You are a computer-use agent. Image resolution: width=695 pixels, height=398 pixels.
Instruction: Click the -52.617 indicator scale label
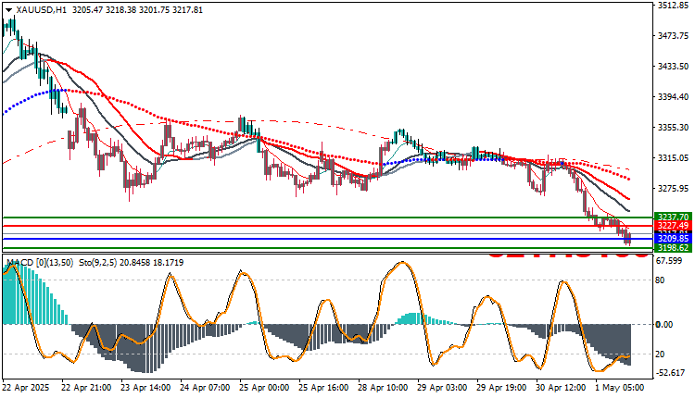pyautogui.click(x=670, y=373)
